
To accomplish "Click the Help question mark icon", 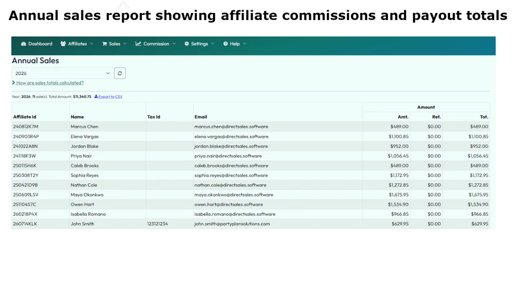I will click(x=225, y=44).
